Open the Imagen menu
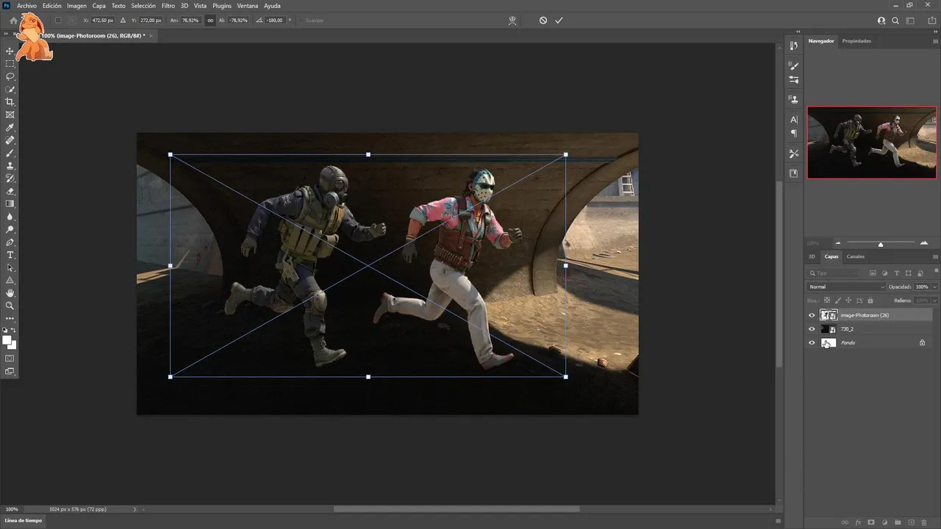The image size is (941, 529). 76,6
